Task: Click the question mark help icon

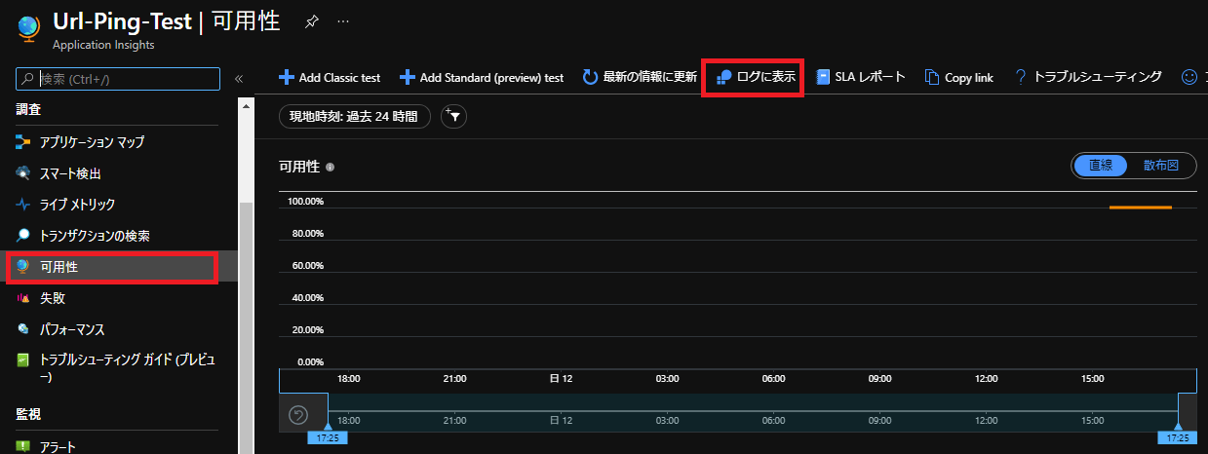Action: [x=1021, y=77]
